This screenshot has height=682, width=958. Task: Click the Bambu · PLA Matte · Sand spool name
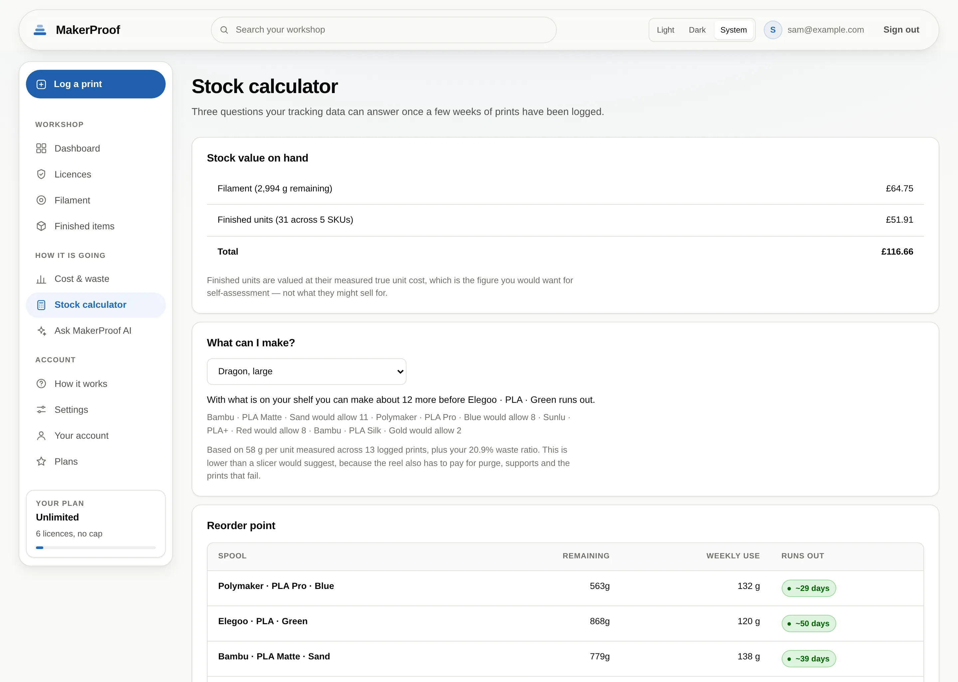[274, 656]
